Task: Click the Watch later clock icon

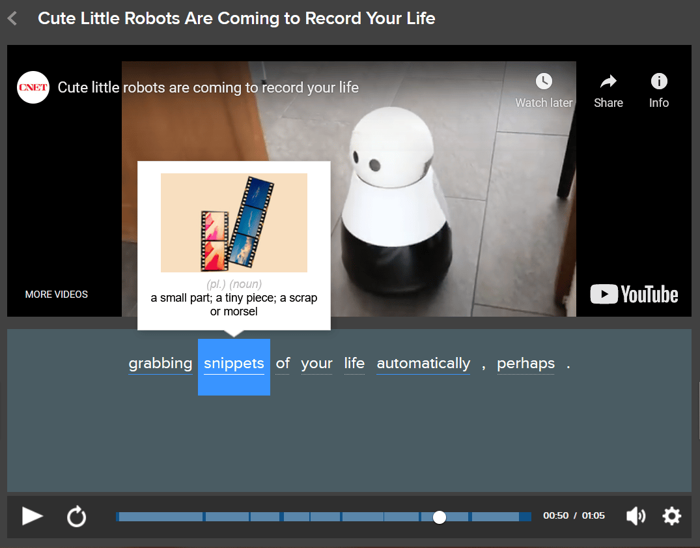Action: [x=544, y=81]
